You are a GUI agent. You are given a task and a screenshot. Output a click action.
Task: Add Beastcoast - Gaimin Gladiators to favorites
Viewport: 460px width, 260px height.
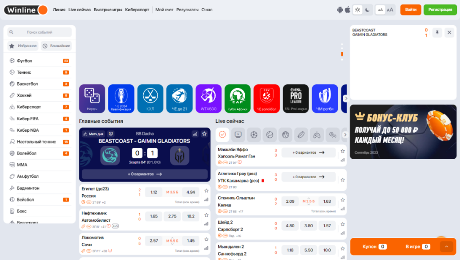(x=204, y=134)
